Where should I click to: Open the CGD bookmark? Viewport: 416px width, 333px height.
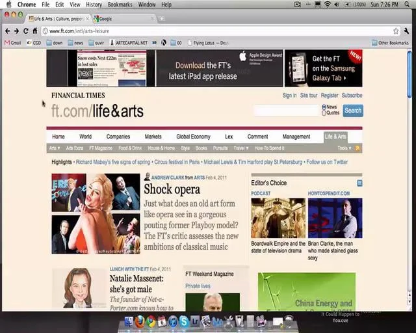click(34, 43)
